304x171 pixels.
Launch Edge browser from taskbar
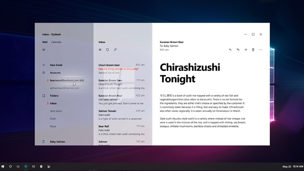41,166
